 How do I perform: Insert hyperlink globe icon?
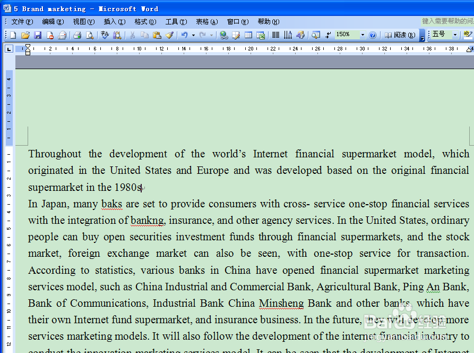point(223,35)
